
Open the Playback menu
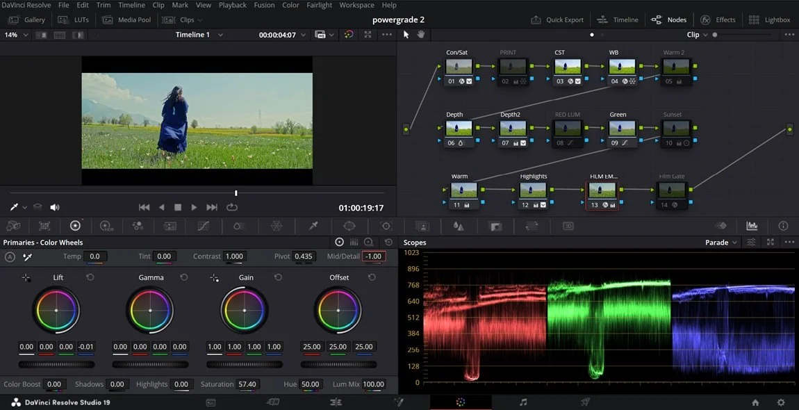pyautogui.click(x=232, y=5)
